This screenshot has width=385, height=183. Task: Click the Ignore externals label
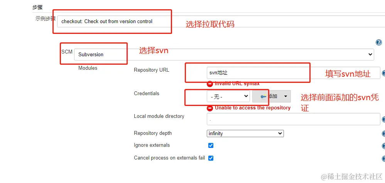(152, 145)
